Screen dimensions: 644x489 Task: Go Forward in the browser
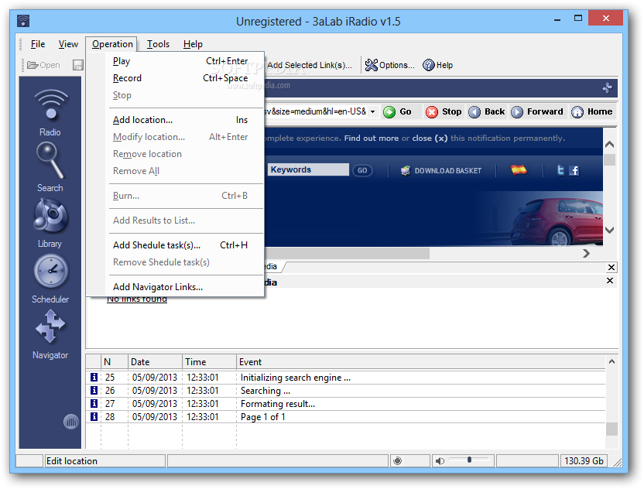pyautogui.click(x=537, y=111)
